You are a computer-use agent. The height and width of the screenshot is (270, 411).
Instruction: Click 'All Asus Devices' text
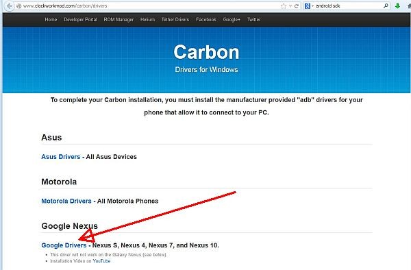[x=112, y=157]
